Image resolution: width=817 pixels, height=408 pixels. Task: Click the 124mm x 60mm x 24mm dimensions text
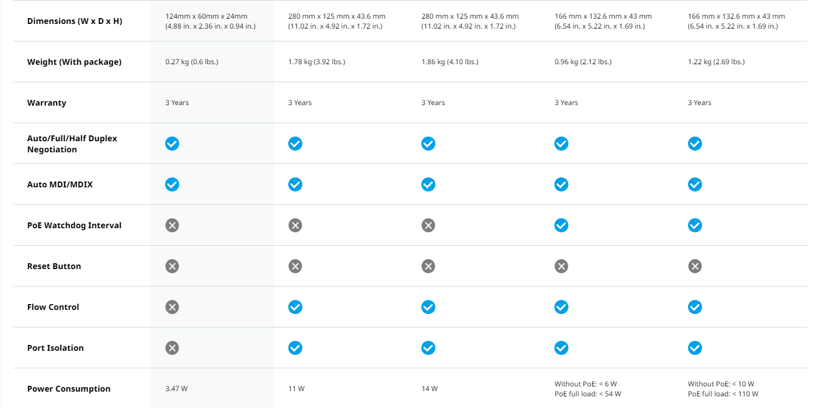[x=207, y=16]
